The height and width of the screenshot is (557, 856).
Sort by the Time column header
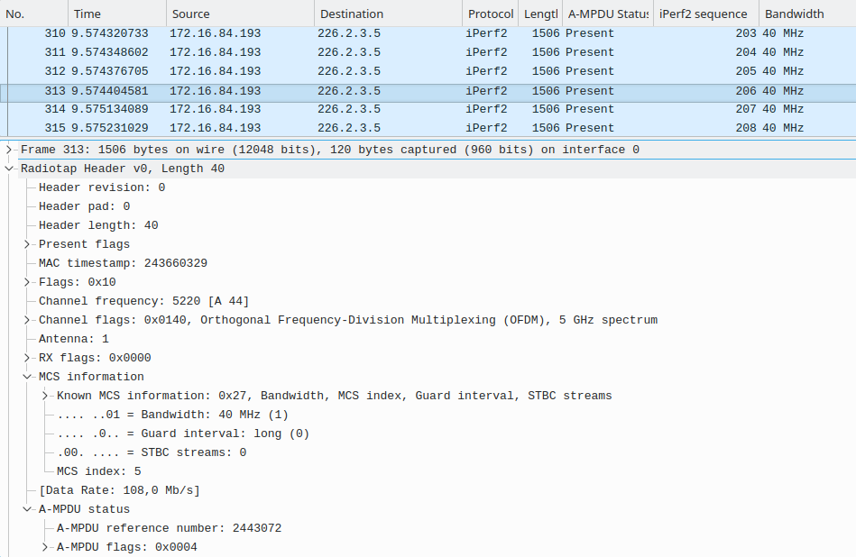click(117, 14)
